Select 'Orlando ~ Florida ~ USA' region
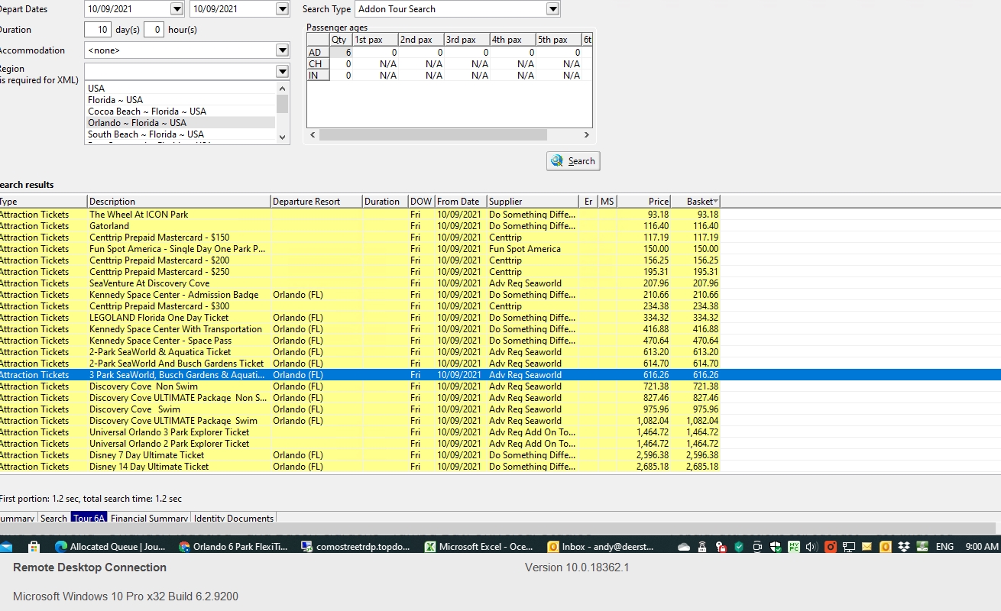The image size is (1001, 611). tap(180, 123)
